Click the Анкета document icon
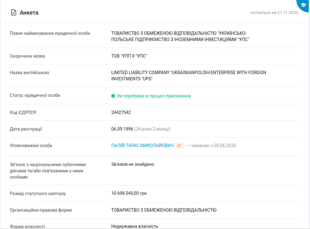 pyautogui.click(x=14, y=12)
